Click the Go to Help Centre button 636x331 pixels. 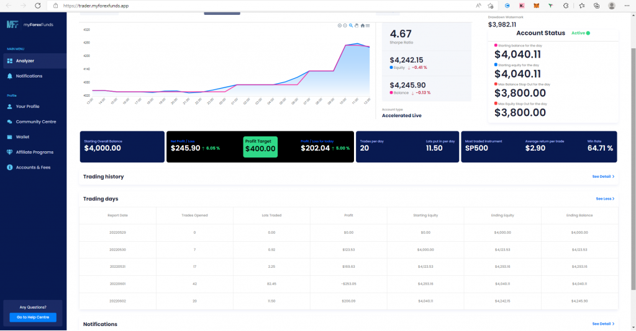33,317
